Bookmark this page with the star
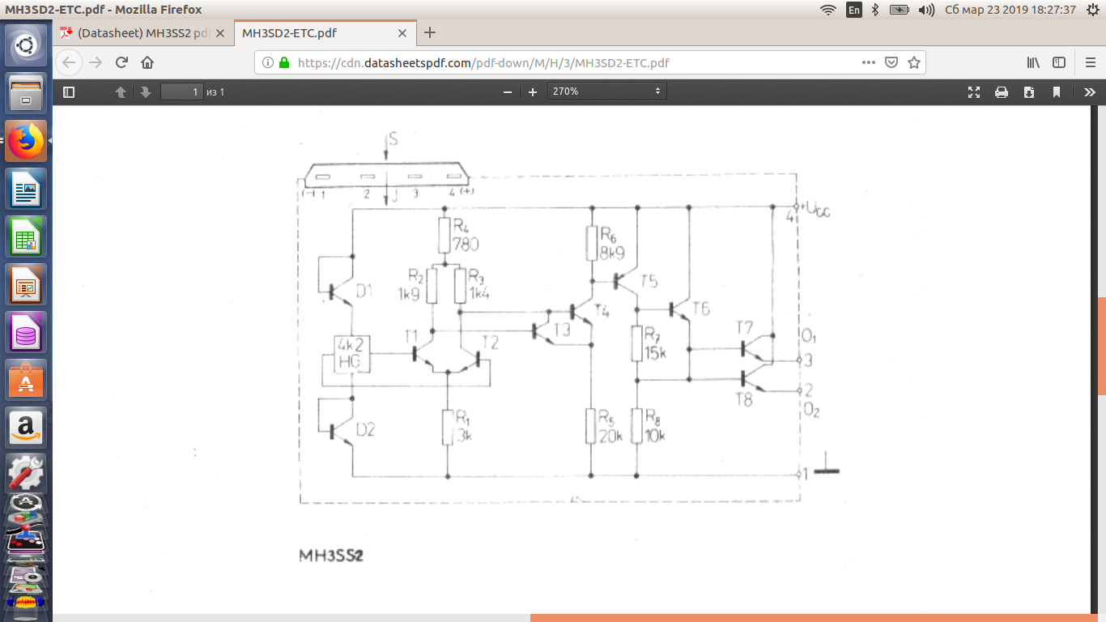 914,62
